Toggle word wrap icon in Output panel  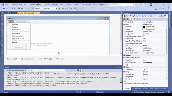82,70
